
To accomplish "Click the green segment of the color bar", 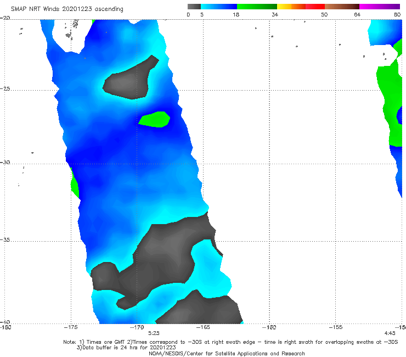I will (257, 7).
